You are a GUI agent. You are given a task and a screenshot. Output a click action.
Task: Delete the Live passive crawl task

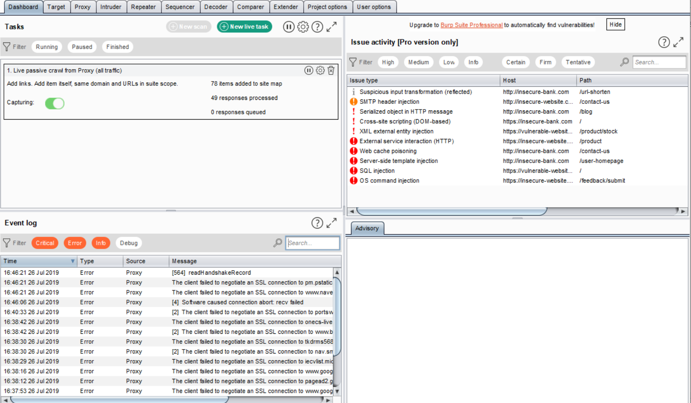331,71
